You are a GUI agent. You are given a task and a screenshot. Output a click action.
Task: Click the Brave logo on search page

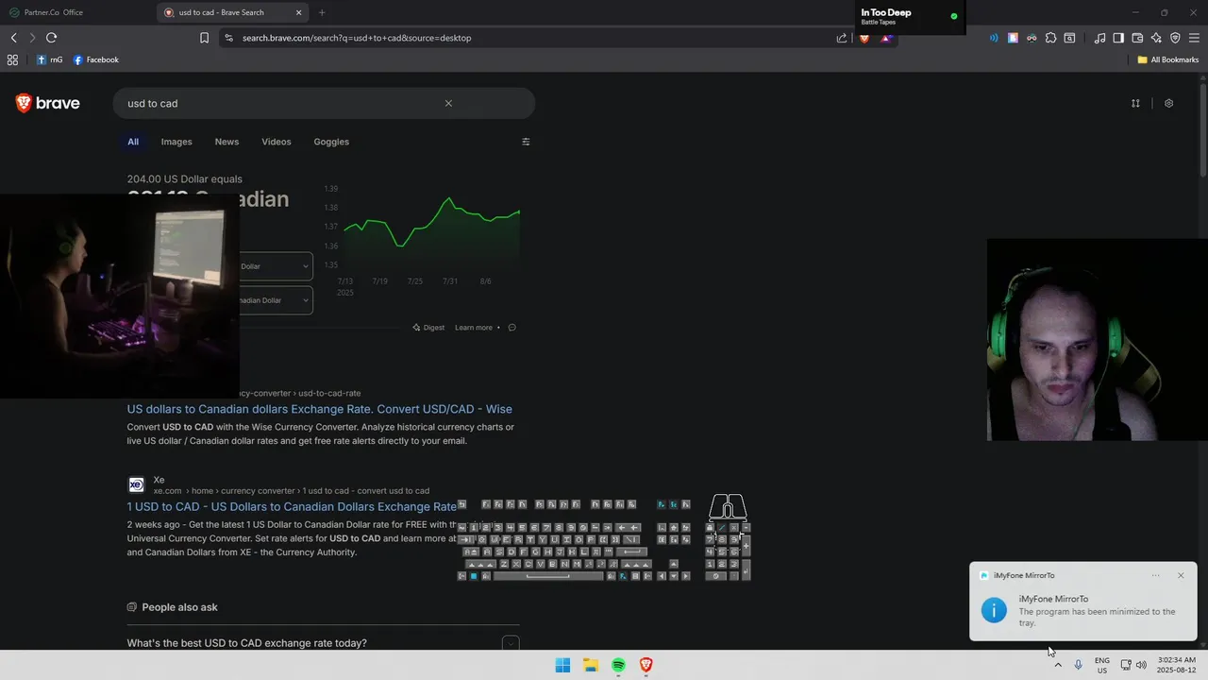[x=48, y=103]
